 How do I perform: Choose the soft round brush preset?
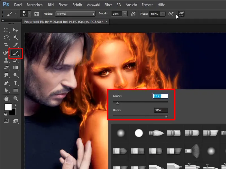coord(121,133)
